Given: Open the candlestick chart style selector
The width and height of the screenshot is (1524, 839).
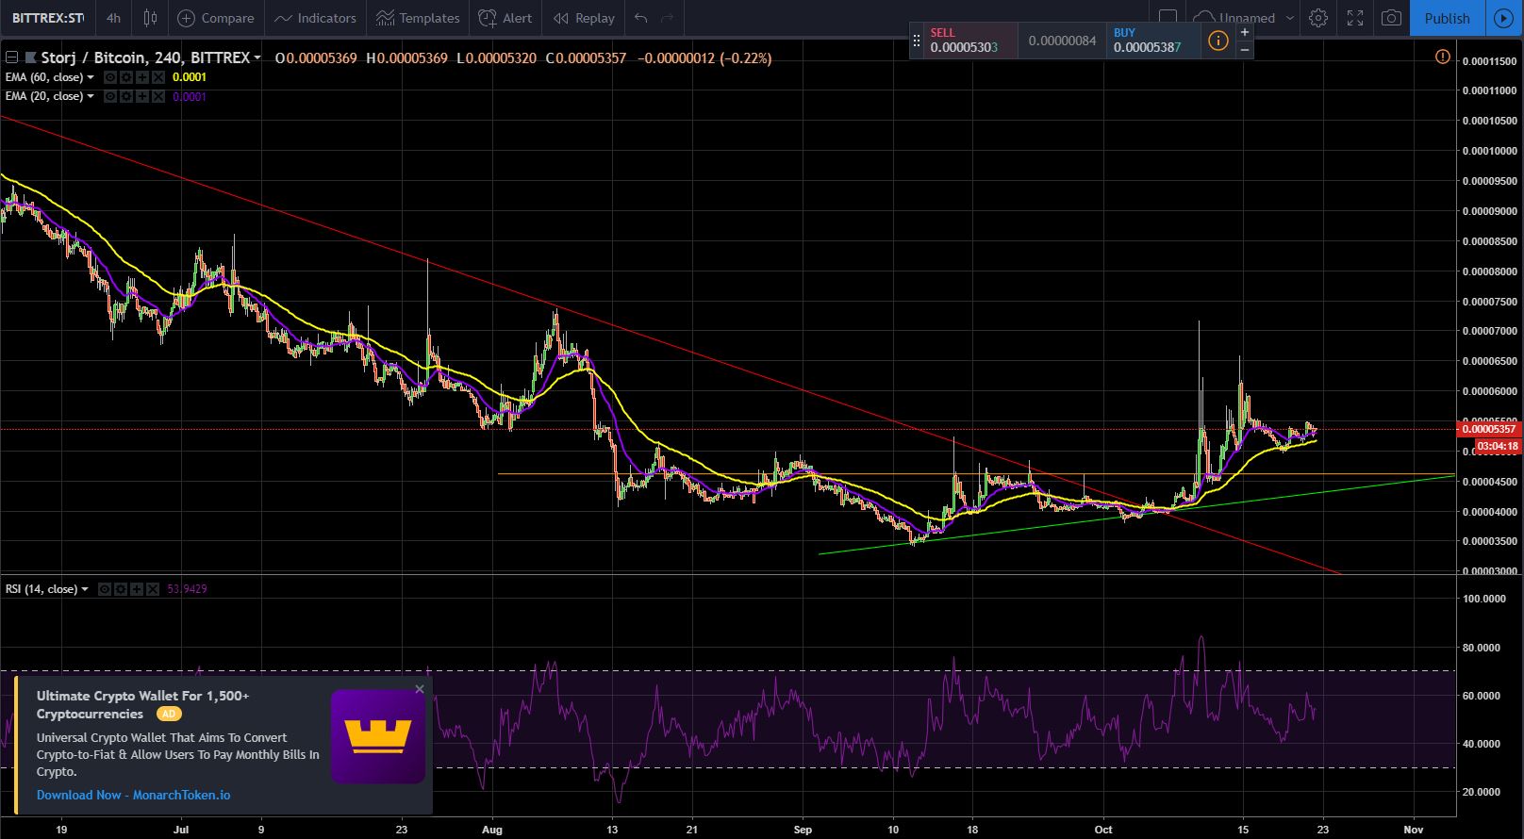Looking at the screenshot, I should (x=150, y=18).
